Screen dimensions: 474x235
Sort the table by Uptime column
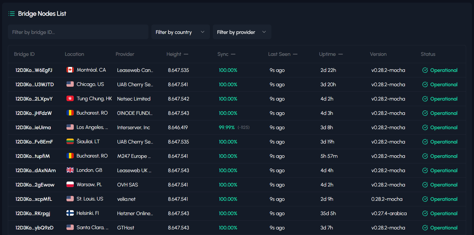click(331, 54)
